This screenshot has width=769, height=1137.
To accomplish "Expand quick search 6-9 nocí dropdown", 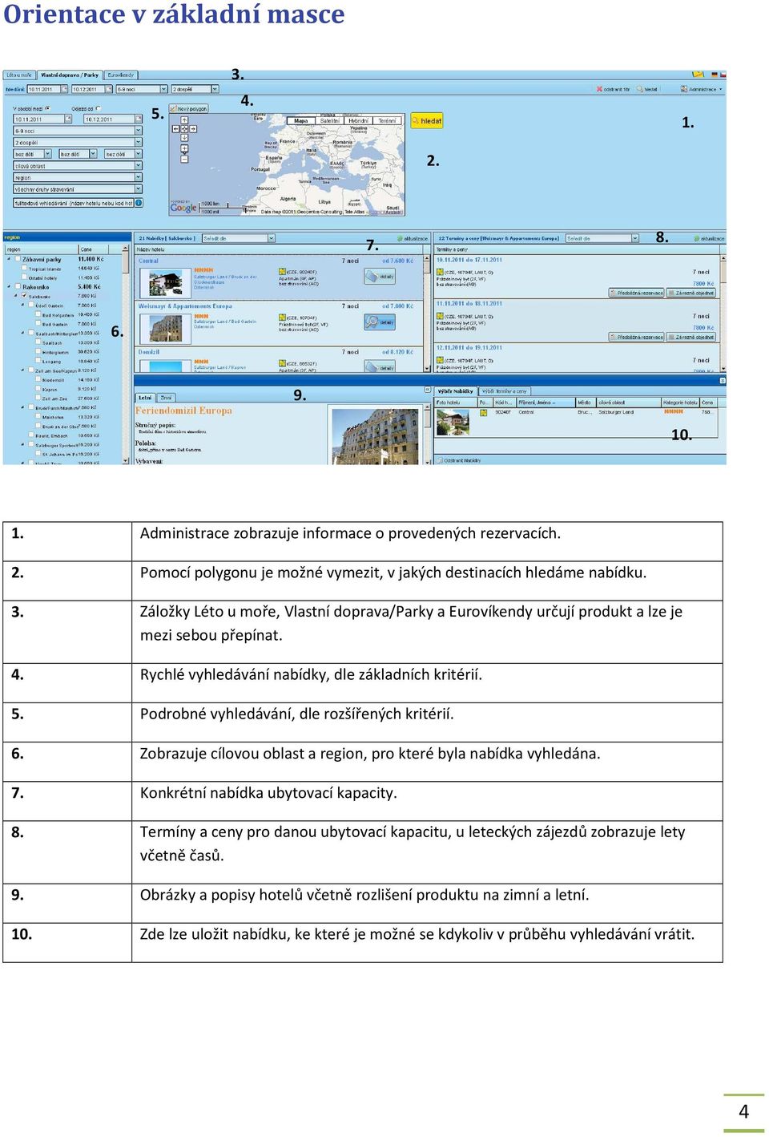I will [x=163, y=89].
